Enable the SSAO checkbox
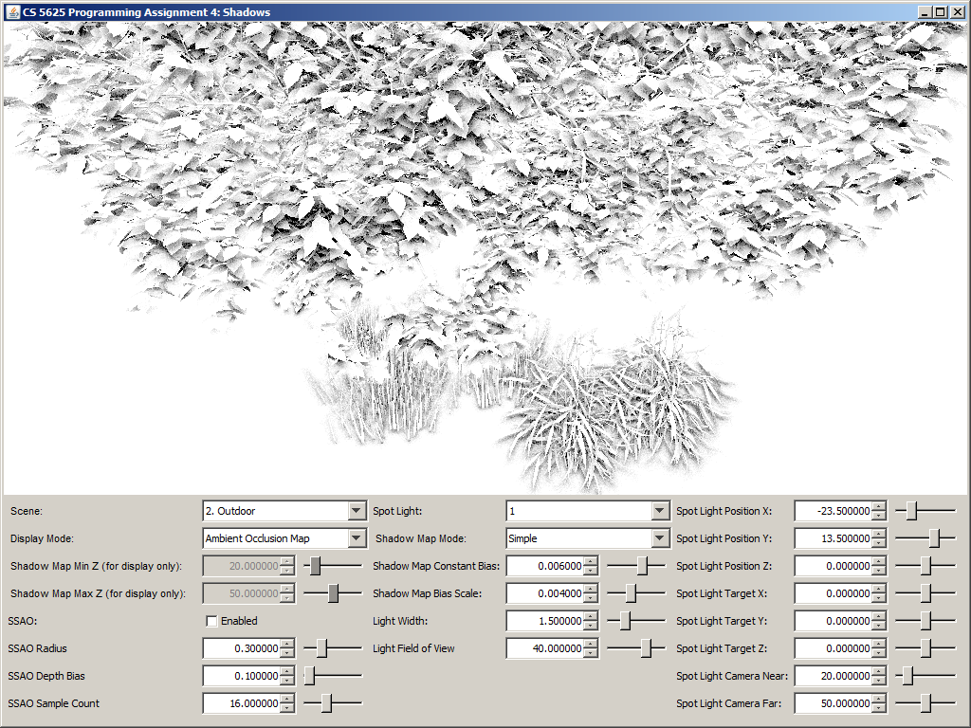The height and width of the screenshot is (728, 971). pyautogui.click(x=211, y=621)
